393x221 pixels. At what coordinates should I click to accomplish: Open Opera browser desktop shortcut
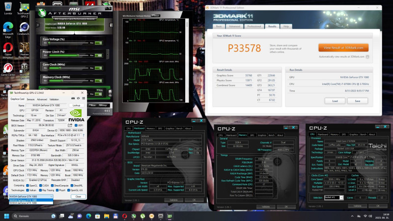pos(8,51)
